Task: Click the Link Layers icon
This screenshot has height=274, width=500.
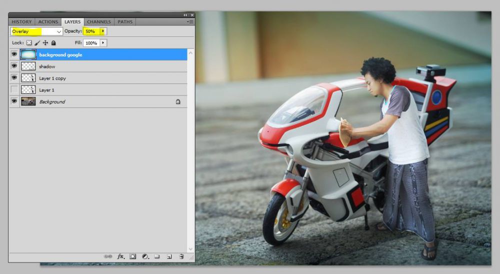Action: (107, 256)
